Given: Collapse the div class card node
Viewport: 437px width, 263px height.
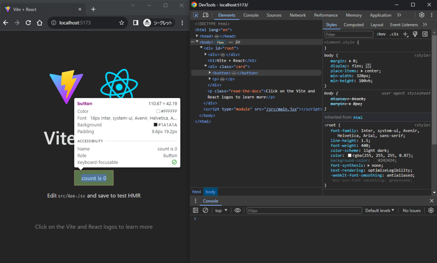Looking at the screenshot, I should point(205,66).
